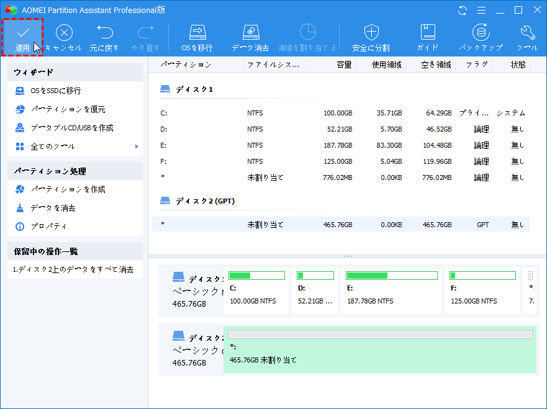Select pending operation ディスク2上のデータをすべて消去
The width and height of the screenshot is (547, 409).
click(x=73, y=269)
